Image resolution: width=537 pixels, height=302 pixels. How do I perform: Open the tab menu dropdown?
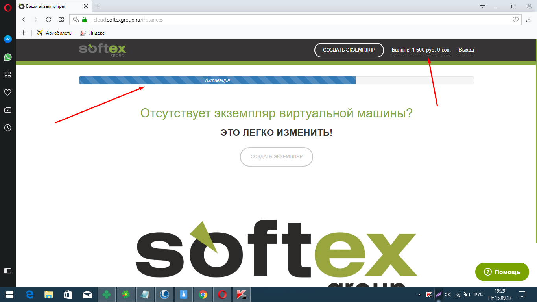click(x=482, y=6)
